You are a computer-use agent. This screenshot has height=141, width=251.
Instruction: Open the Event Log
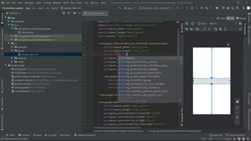click(x=216, y=135)
